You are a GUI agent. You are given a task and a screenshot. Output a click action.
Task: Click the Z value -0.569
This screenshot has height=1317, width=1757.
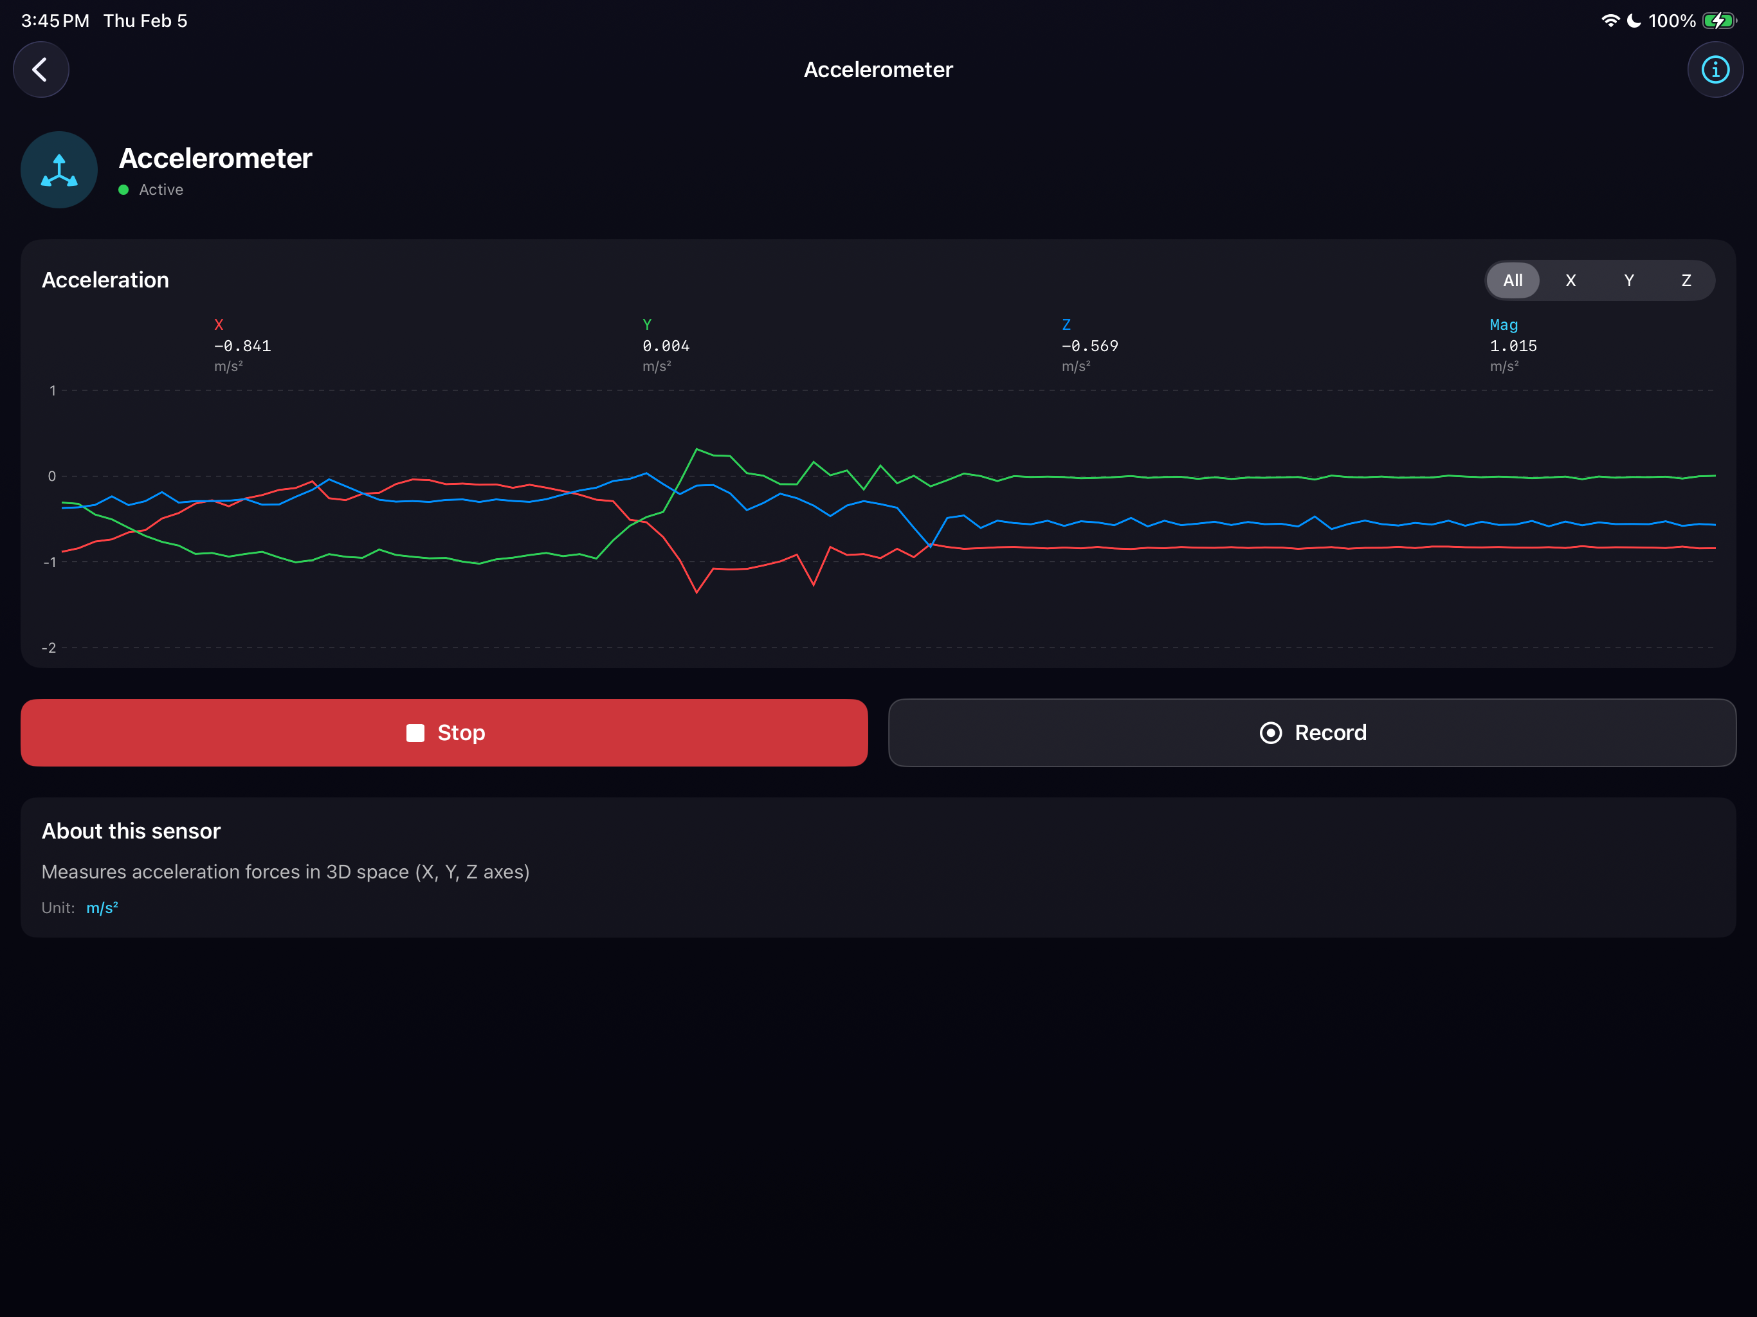tap(1090, 347)
